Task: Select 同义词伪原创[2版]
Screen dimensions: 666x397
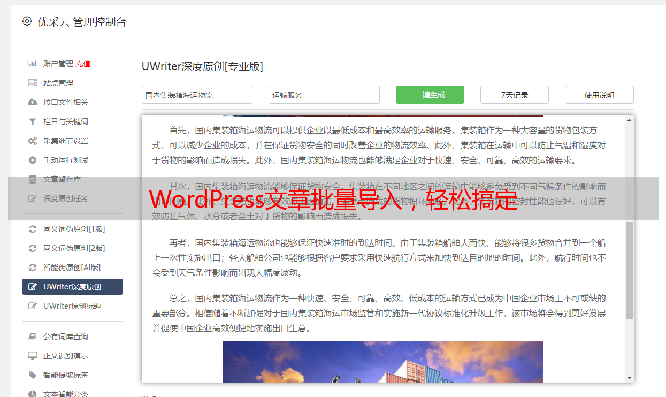Action: 74,248
